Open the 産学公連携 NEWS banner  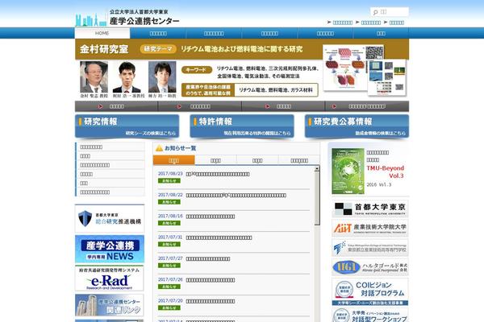tap(109, 250)
